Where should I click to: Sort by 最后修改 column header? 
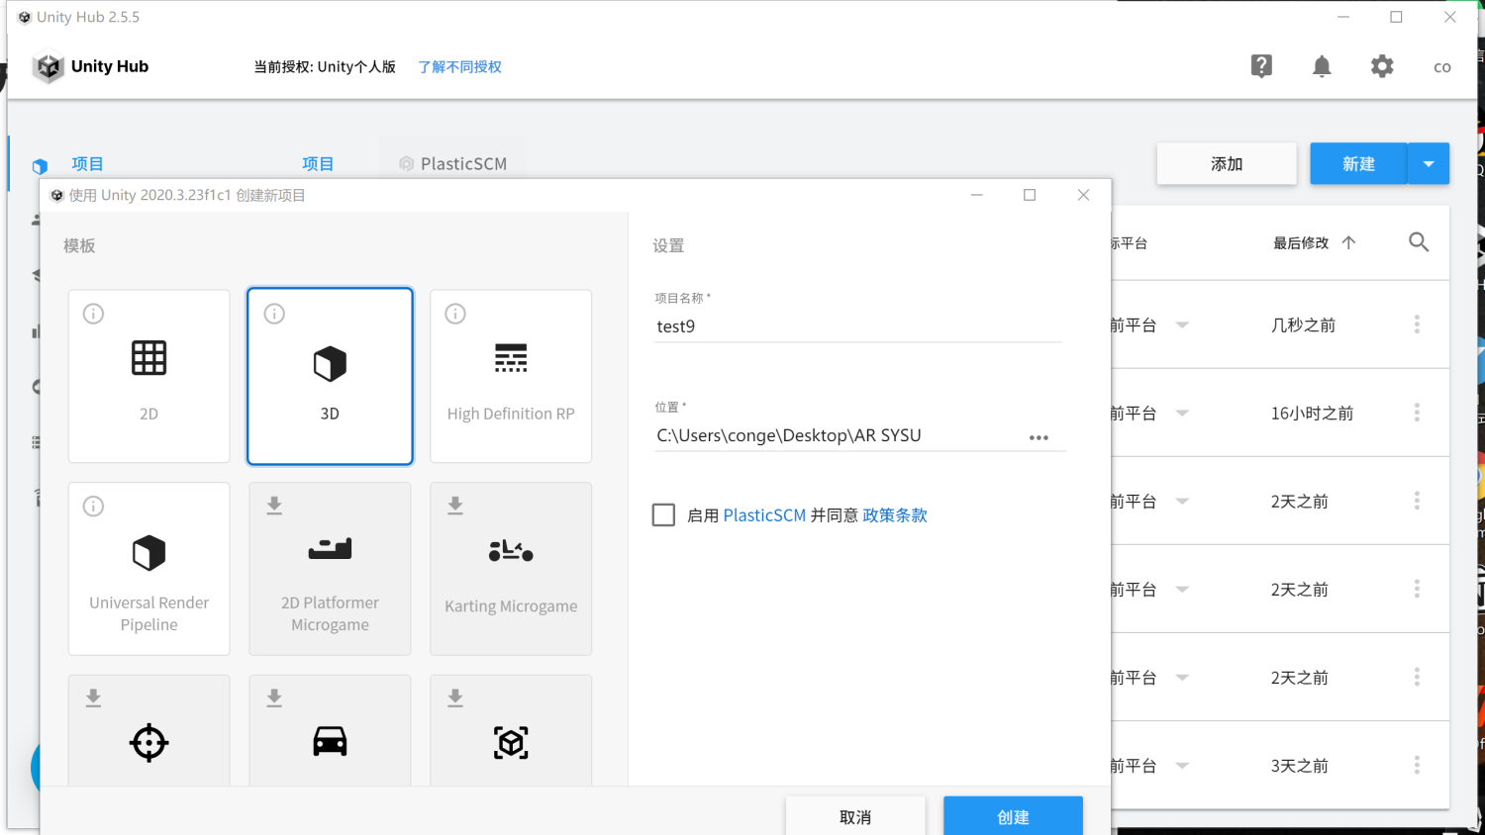(1301, 242)
